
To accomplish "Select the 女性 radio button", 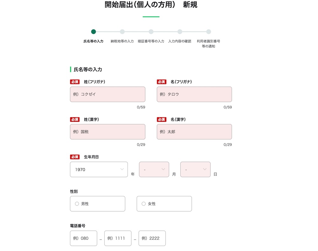I will 144,204.
